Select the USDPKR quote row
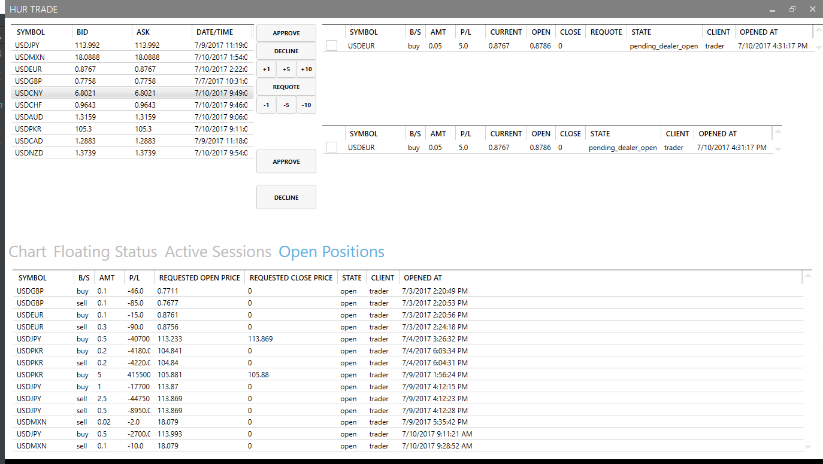This screenshot has height=464, width=823. coord(132,129)
